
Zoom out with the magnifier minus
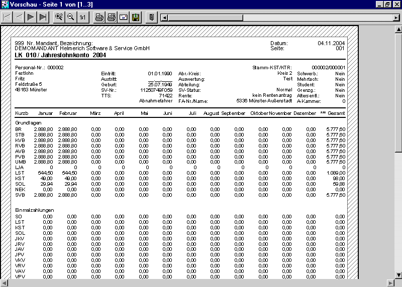[x=71, y=18]
